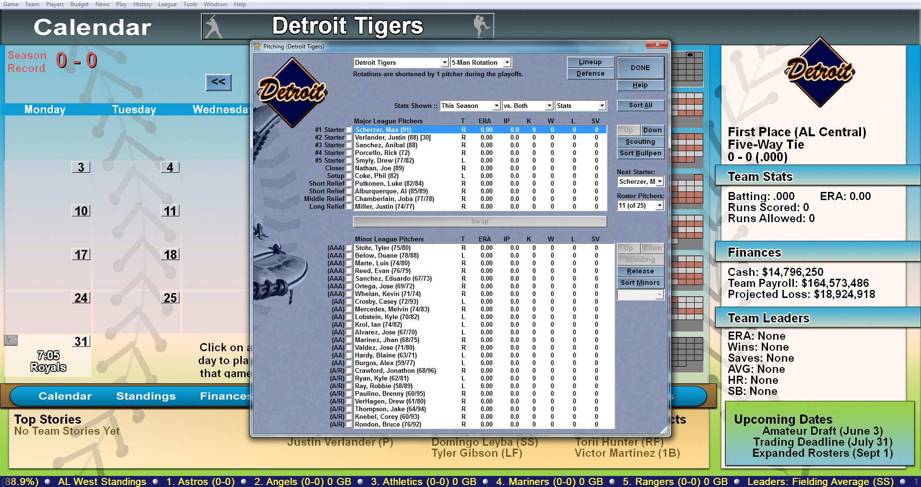Image resolution: width=921 pixels, height=487 pixels.
Task: Click the << previous month arrow button
Action: click(x=219, y=82)
